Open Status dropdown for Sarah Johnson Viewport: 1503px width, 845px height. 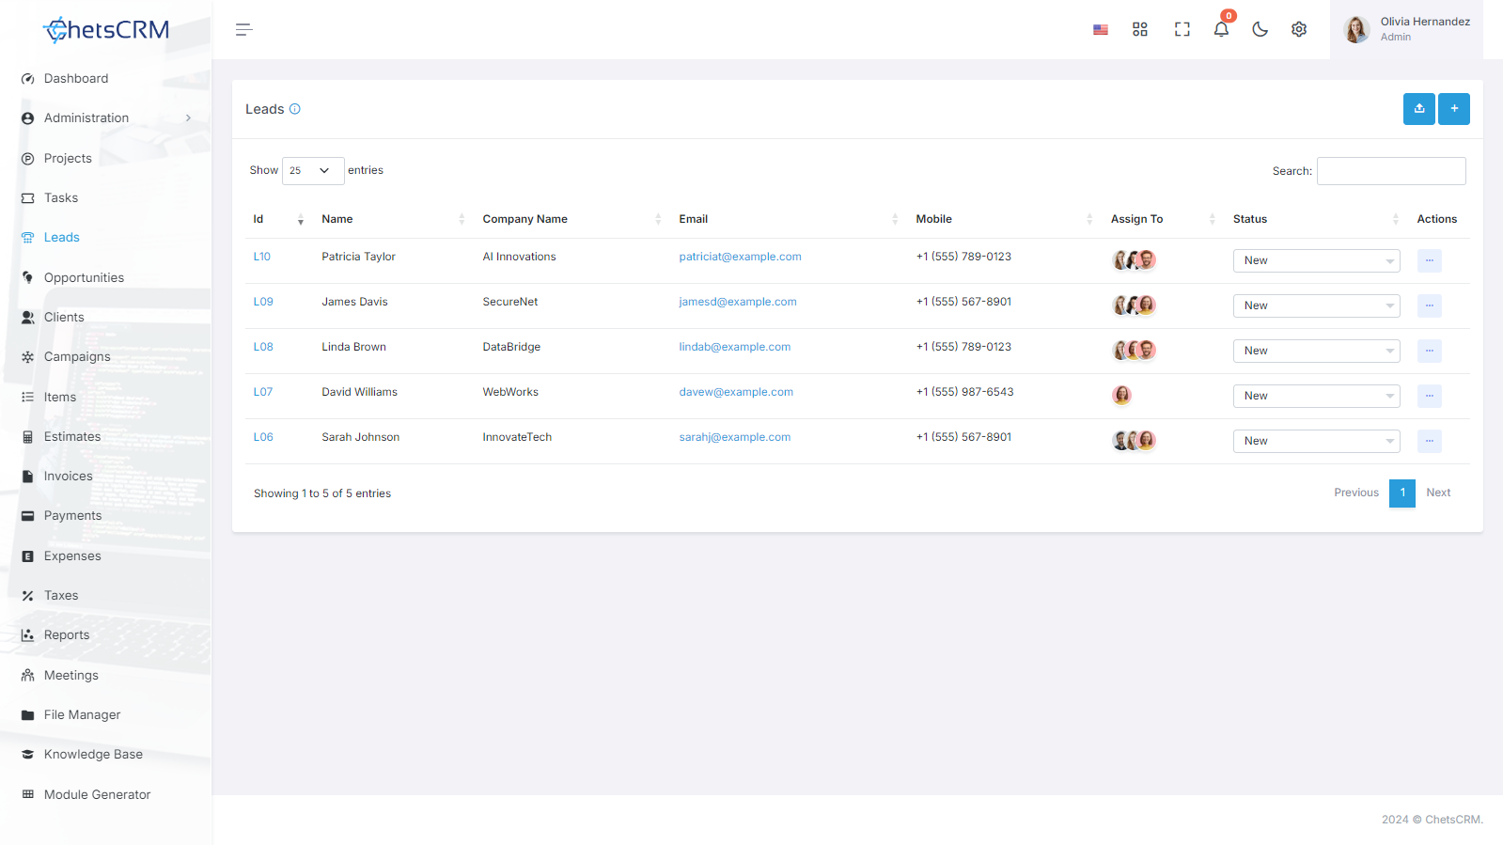click(1316, 441)
